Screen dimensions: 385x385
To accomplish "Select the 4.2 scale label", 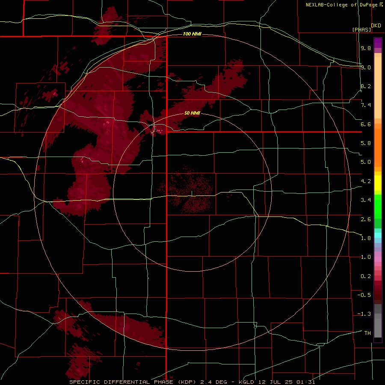I will point(366,181).
